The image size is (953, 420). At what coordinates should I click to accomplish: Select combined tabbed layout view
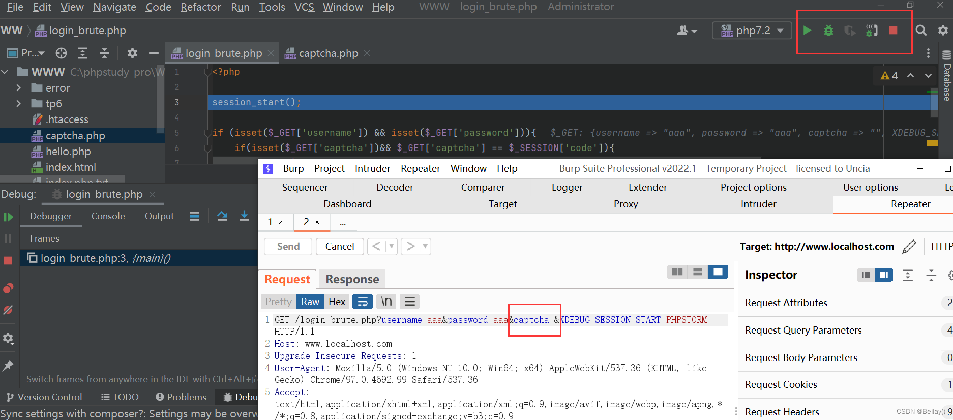click(x=718, y=272)
